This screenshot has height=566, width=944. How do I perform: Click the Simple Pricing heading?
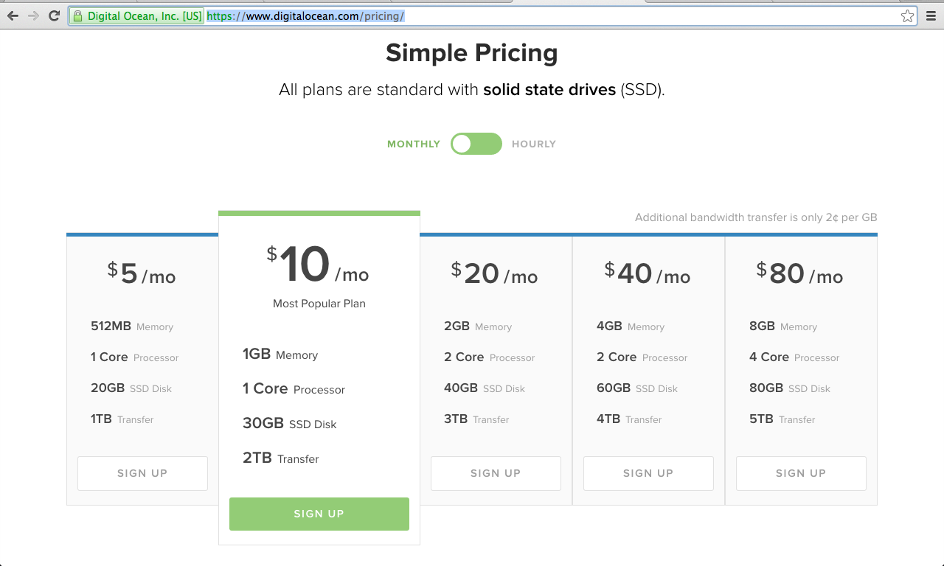click(x=471, y=53)
